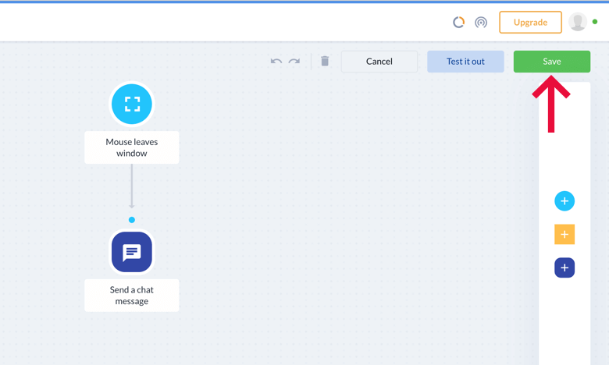Click the undo arrow icon
The image size is (609, 365).
[x=276, y=62]
